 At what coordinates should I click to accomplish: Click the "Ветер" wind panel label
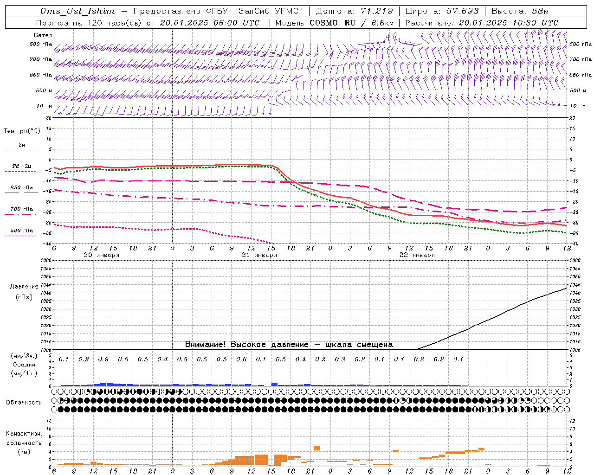43,35
